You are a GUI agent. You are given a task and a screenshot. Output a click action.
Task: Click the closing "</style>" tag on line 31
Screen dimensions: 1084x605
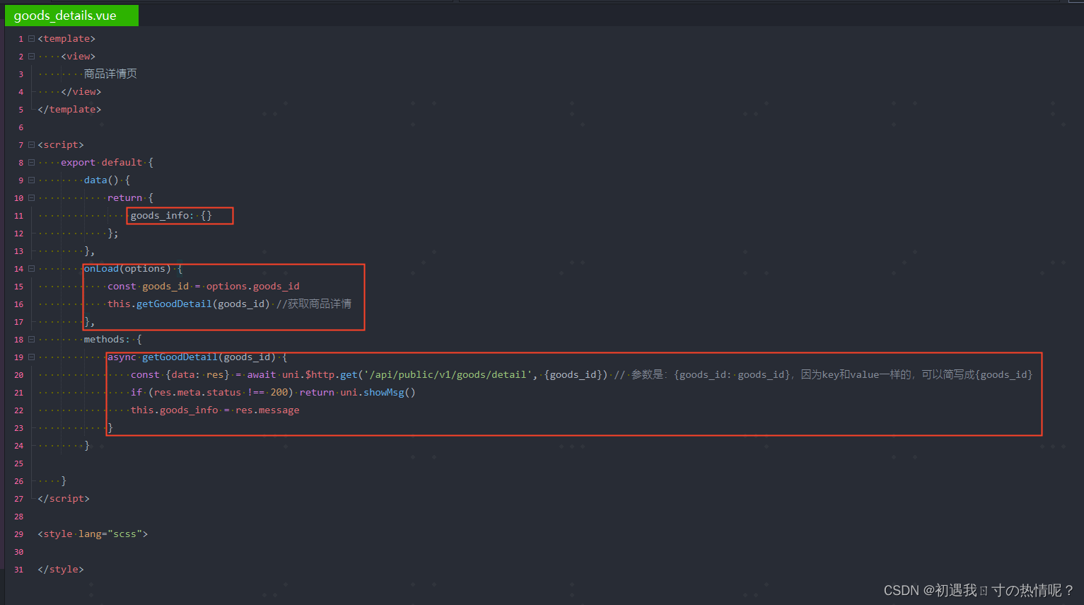[x=61, y=570]
